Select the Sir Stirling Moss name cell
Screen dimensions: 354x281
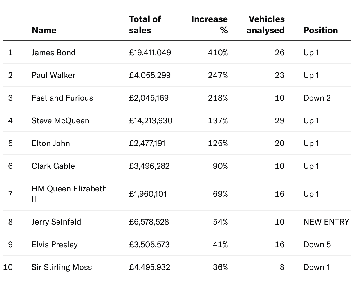click(62, 267)
